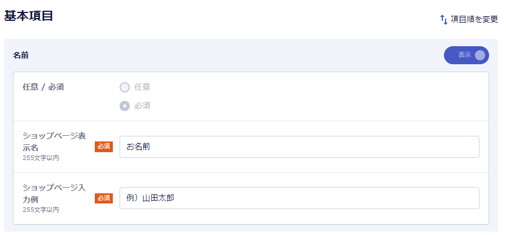Click the 必須 radio option text
The height and width of the screenshot is (235, 506).
click(142, 106)
